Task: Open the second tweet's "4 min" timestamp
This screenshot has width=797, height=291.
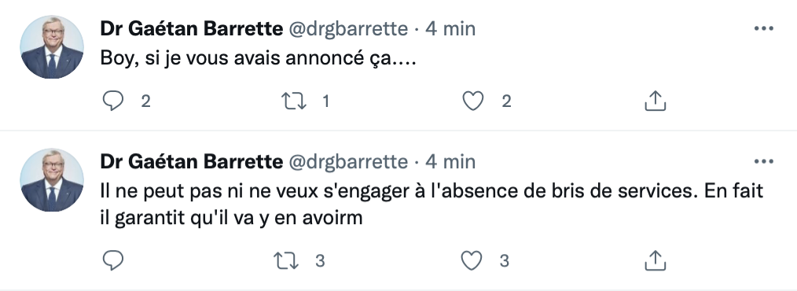Action: point(450,162)
